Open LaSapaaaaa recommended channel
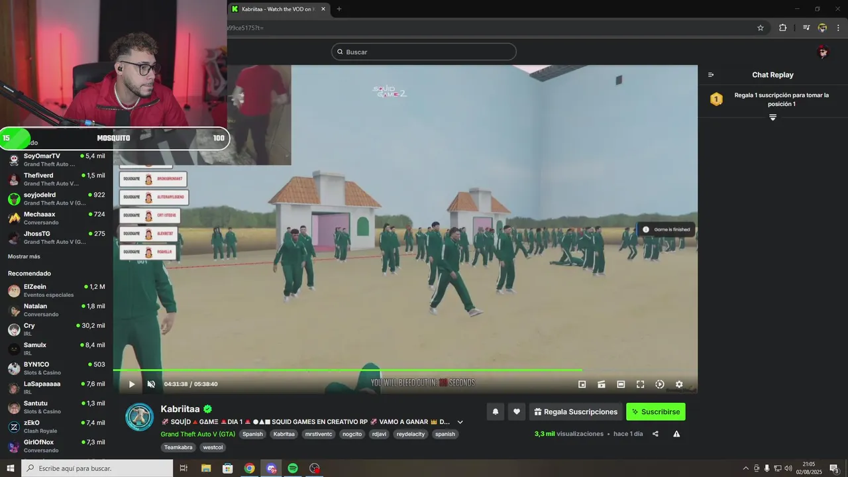Image resolution: width=848 pixels, height=477 pixels. pyautogui.click(x=56, y=388)
